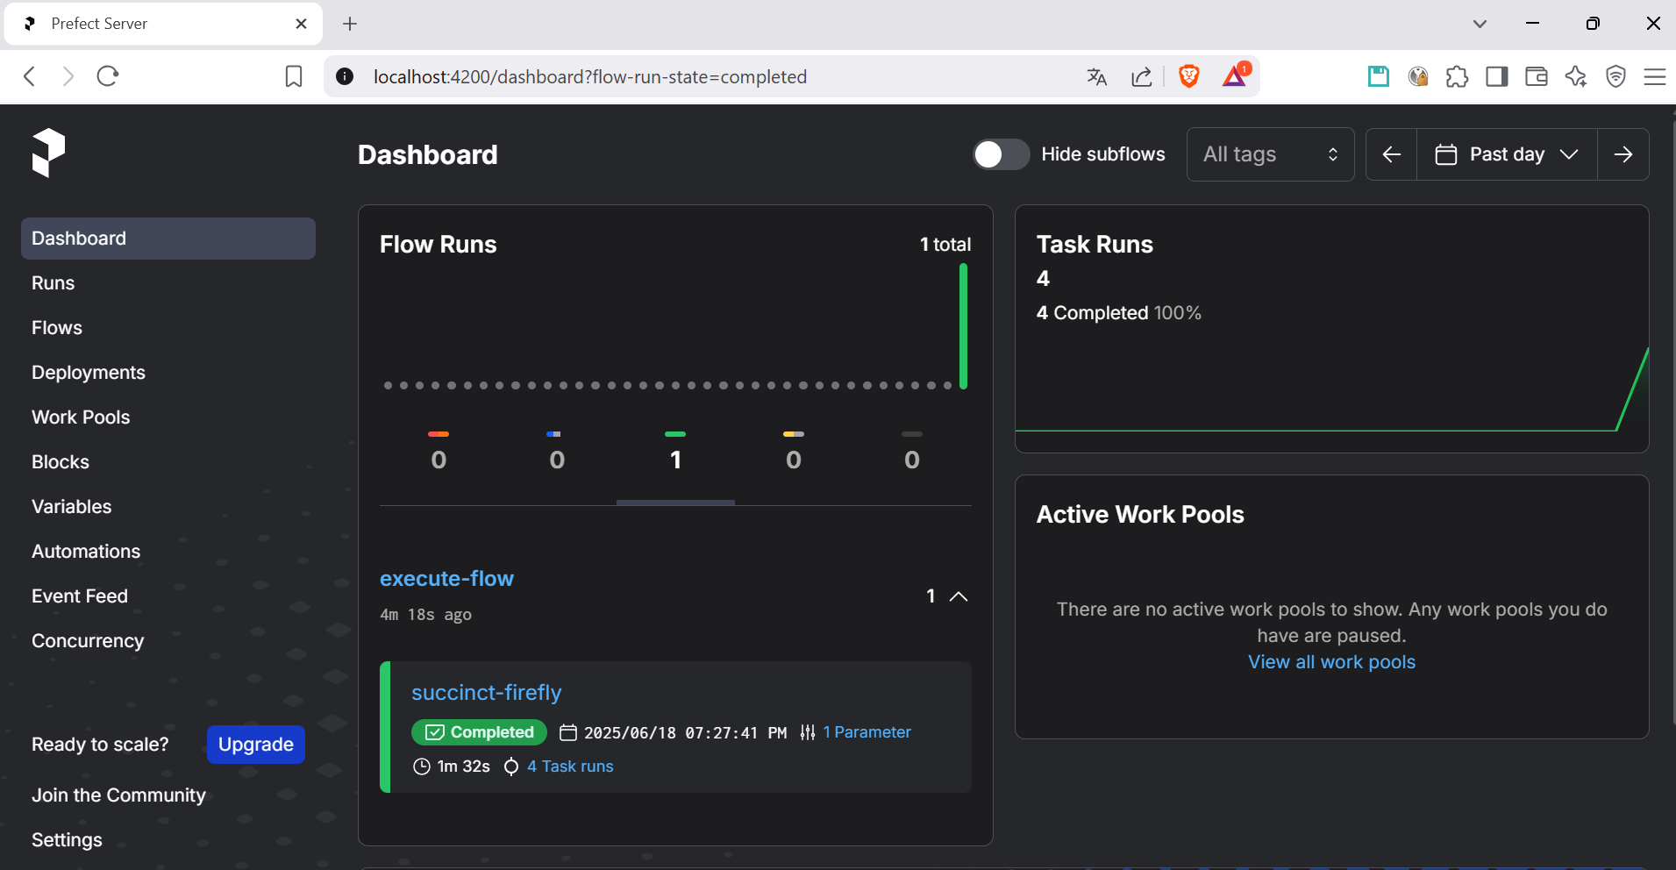Reload the page
1676x870 pixels.
pyautogui.click(x=108, y=76)
